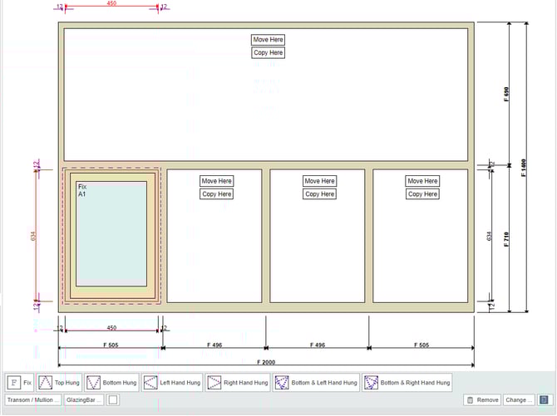Click Move Here in second bottom pane
Screen dimensions: 557x416
tap(216, 181)
